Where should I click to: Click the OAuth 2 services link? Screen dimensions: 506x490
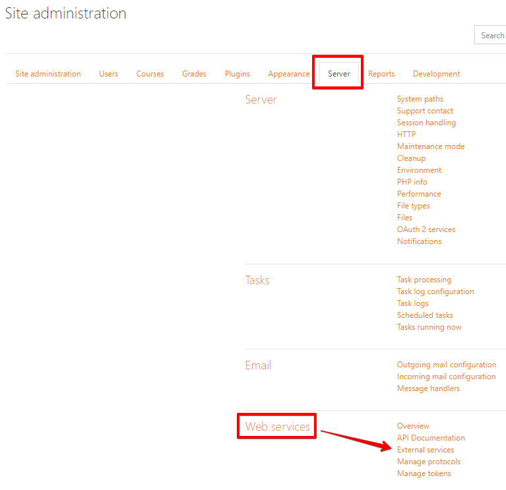coord(426,230)
